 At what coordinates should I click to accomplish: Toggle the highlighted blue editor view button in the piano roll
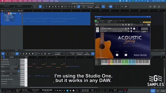point(3,54)
